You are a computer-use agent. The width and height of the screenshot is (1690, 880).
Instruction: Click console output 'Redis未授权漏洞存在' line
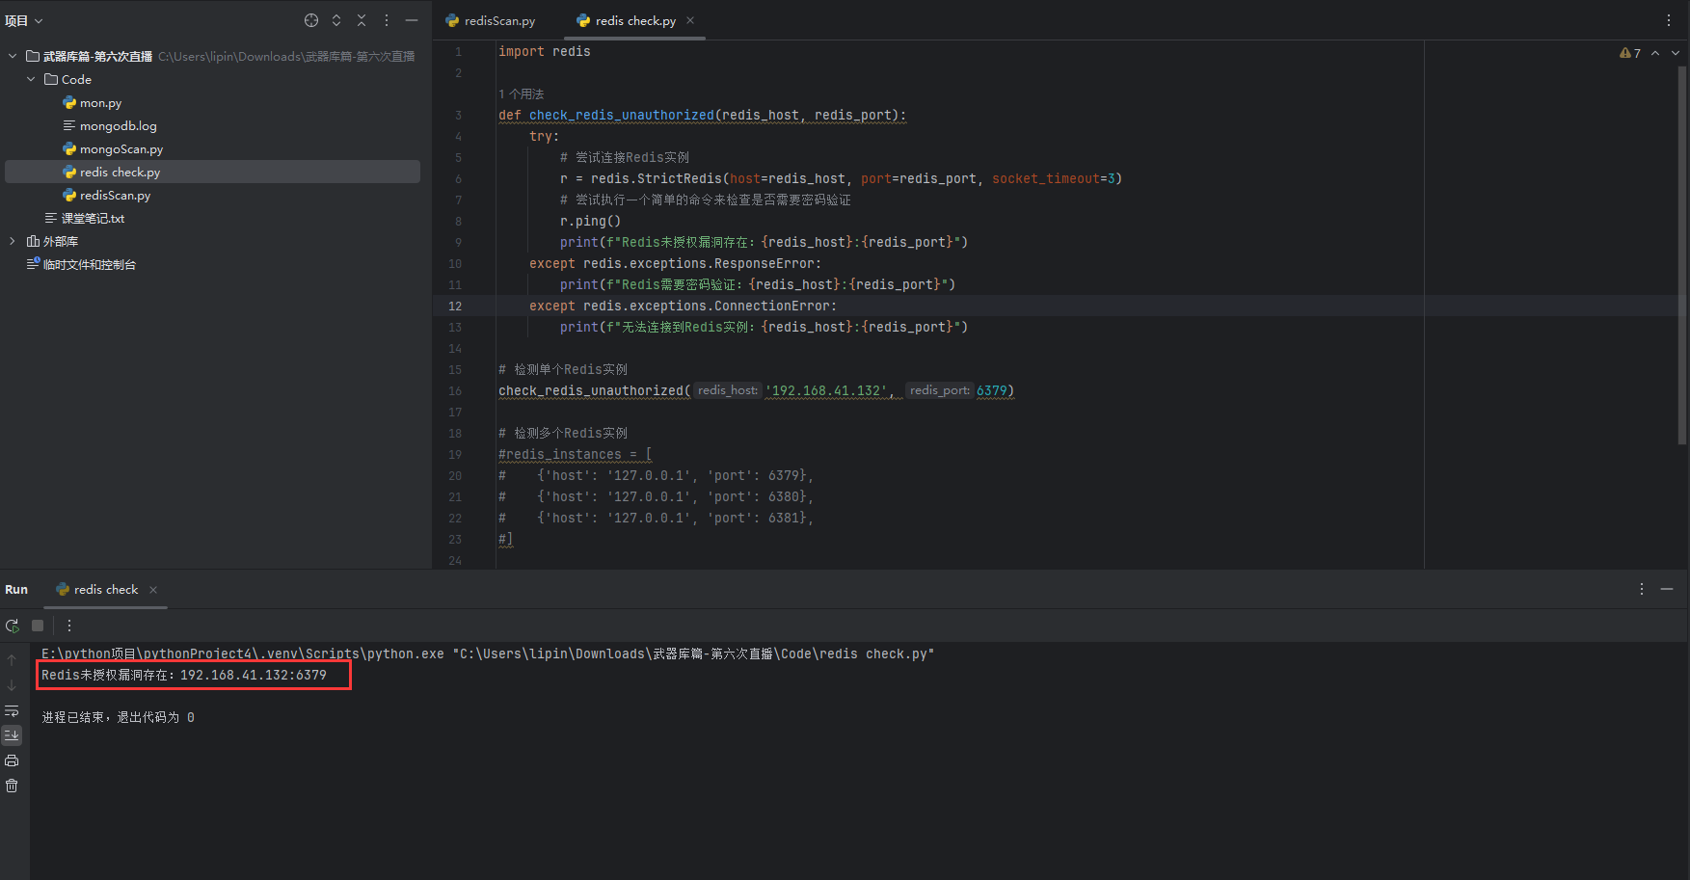tap(184, 675)
